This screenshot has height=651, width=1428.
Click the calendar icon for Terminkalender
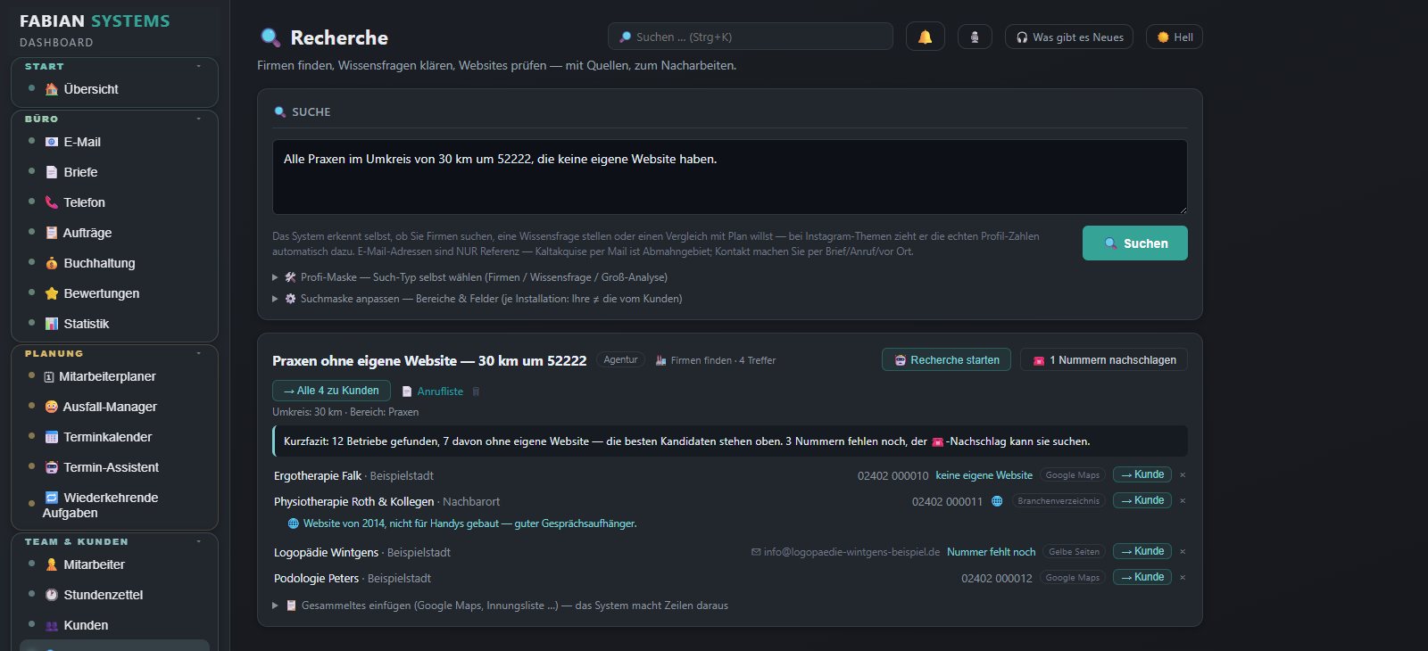(x=52, y=437)
